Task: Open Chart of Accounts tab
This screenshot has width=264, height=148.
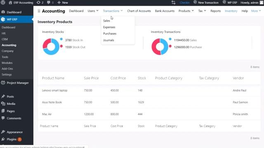Action: pyautogui.click(x=139, y=11)
